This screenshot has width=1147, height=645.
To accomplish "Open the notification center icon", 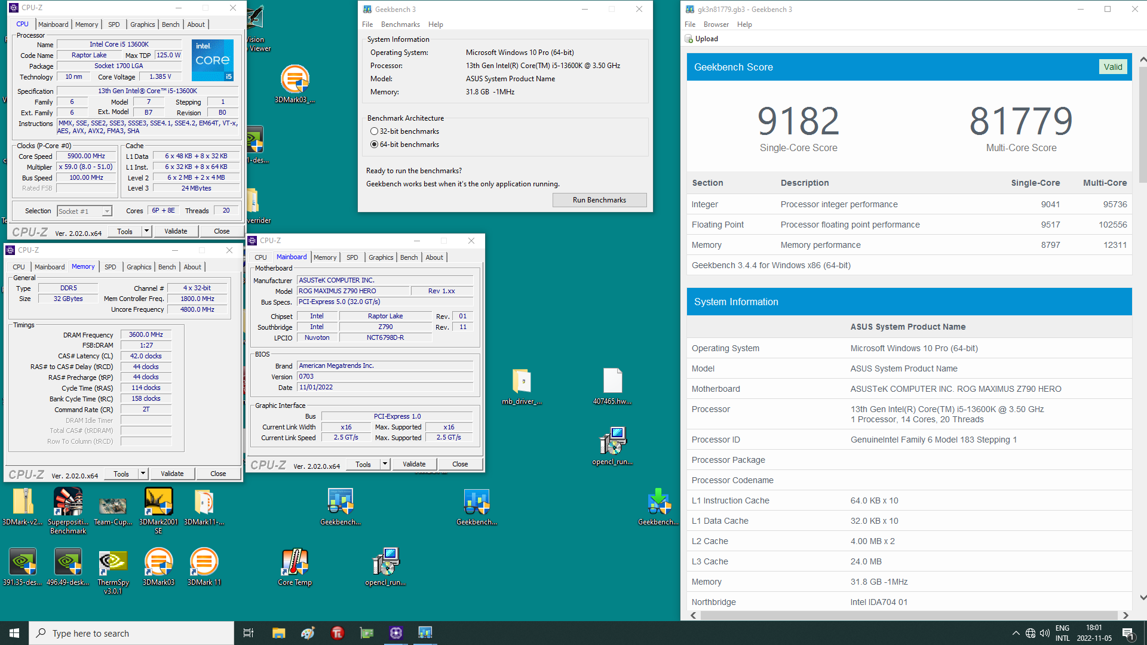I will point(1128,633).
